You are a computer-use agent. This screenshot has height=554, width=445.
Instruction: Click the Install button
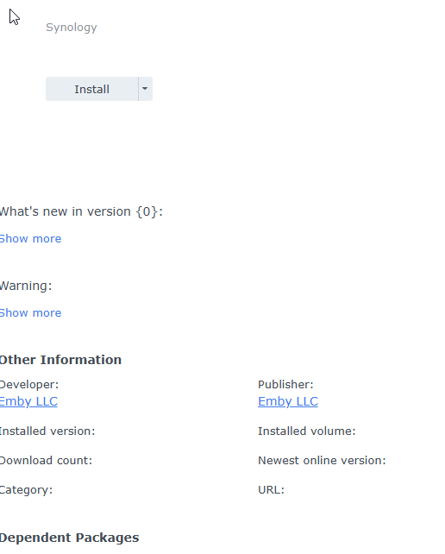tap(91, 89)
